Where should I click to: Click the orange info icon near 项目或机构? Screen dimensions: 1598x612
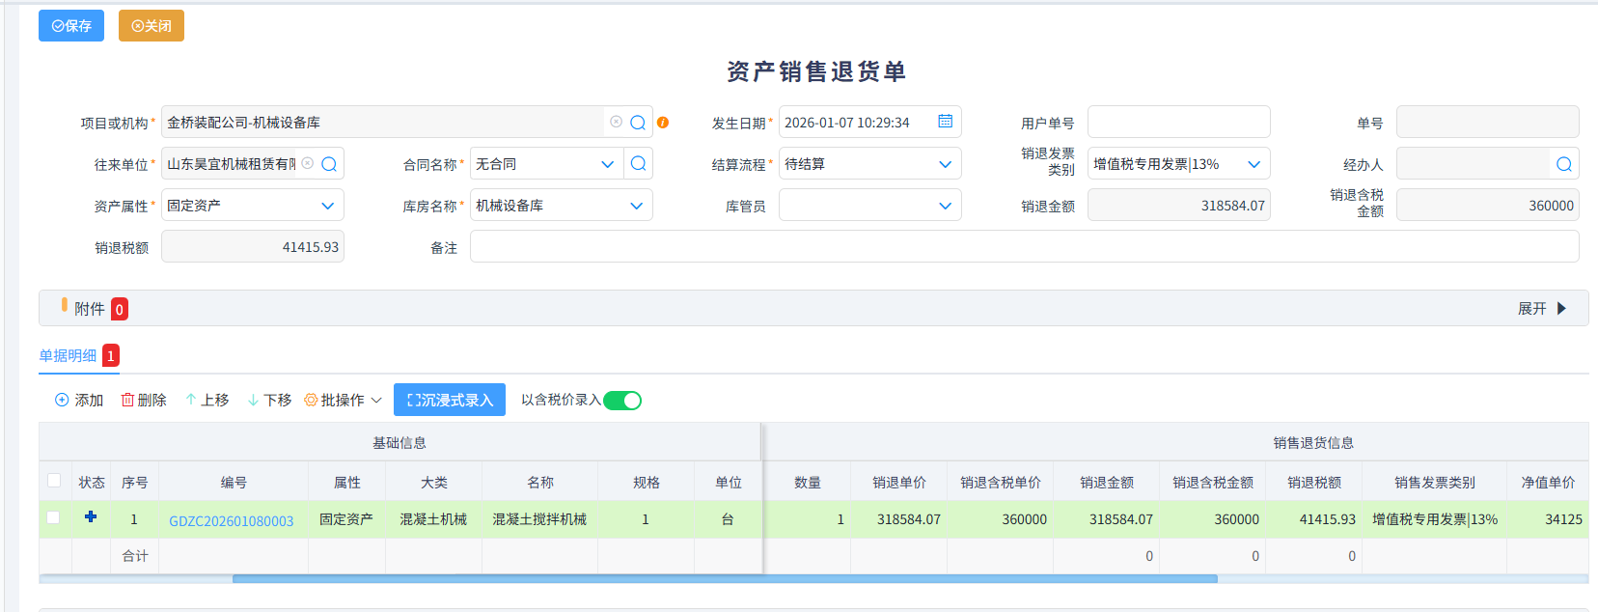tap(663, 123)
